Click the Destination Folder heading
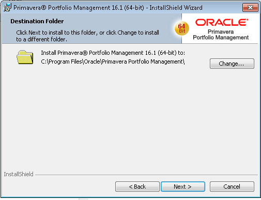The width and height of the screenshot is (261, 200). click(x=37, y=21)
